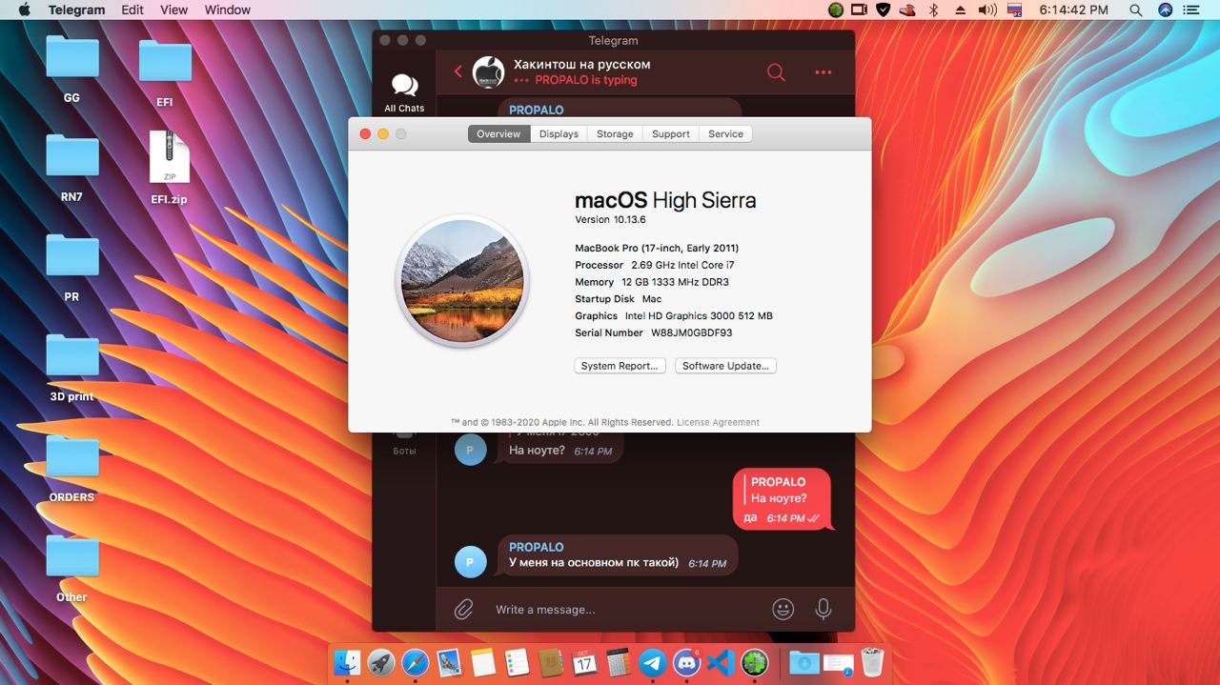Close the About This Mac window

pyautogui.click(x=365, y=134)
